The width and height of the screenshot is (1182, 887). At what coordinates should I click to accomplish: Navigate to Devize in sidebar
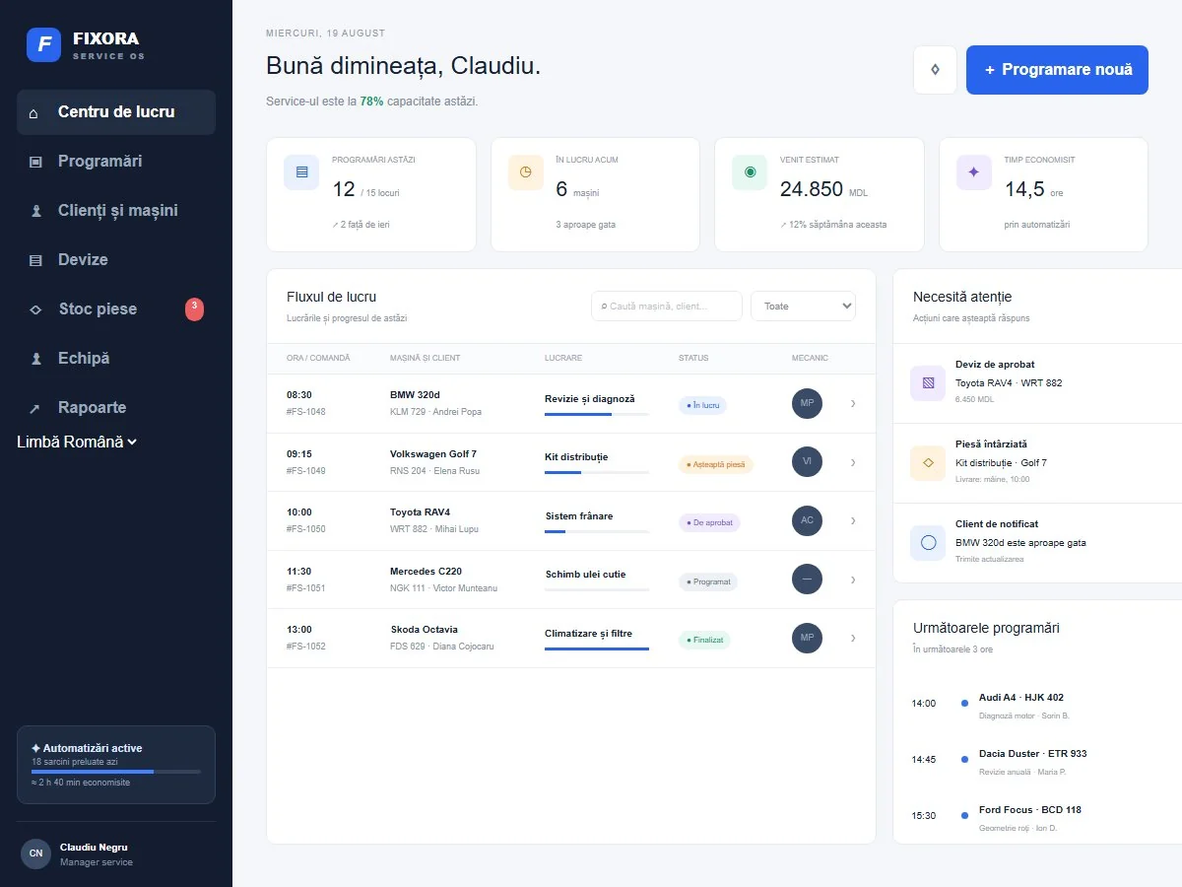[116, 260]
